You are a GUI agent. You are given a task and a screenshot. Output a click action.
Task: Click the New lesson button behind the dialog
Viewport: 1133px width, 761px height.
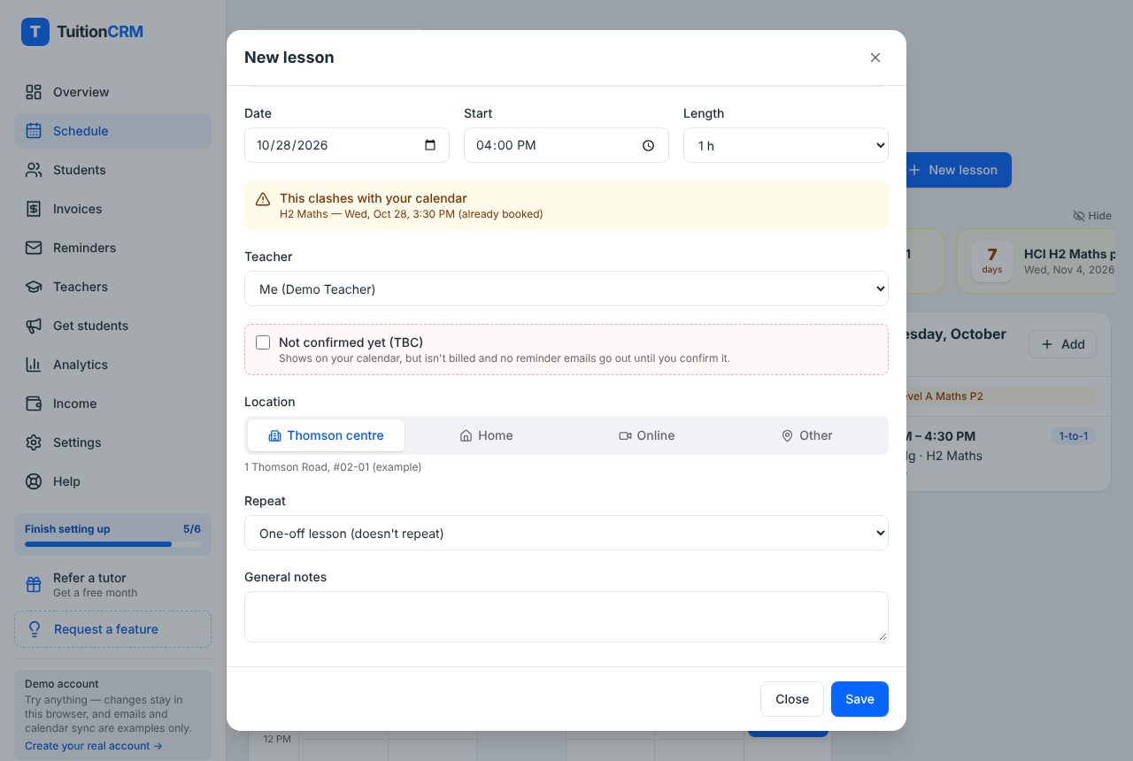(x=957, y=170)
